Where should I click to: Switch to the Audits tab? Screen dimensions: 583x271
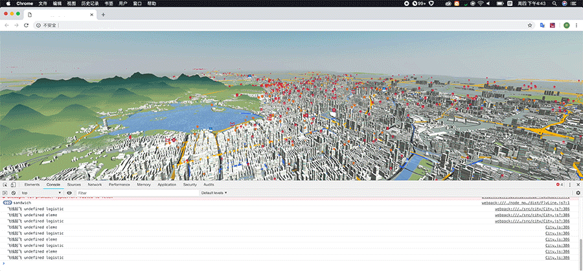209,185
